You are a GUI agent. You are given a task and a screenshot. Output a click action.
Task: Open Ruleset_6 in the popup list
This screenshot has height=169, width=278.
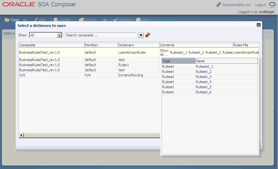[x=203, y=92]
